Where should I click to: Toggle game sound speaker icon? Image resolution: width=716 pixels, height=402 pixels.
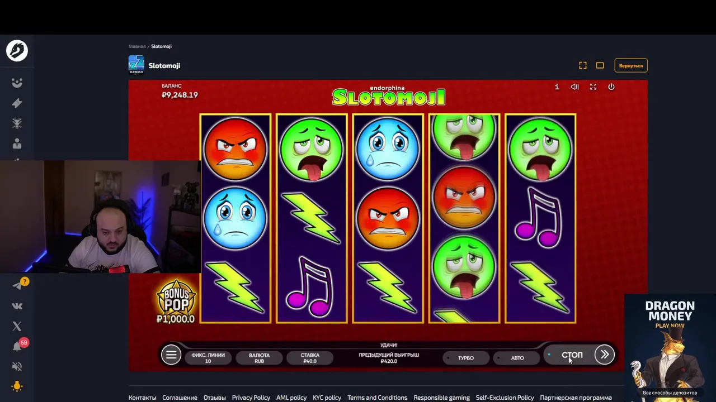click(574, 87)
